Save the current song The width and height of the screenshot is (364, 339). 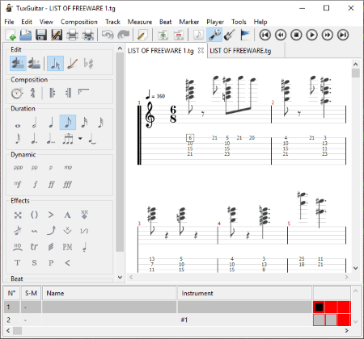pyautogui.click(x=41, y=35)
